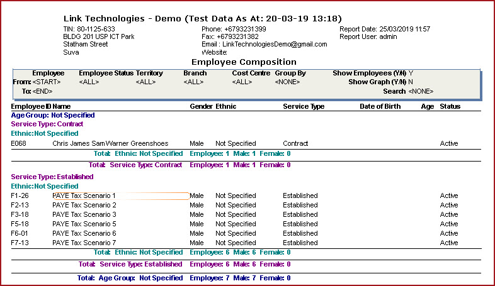Click the Service Type: Established group heading
Viewport: 495px width, 286px height.
(x=52, y=177)
